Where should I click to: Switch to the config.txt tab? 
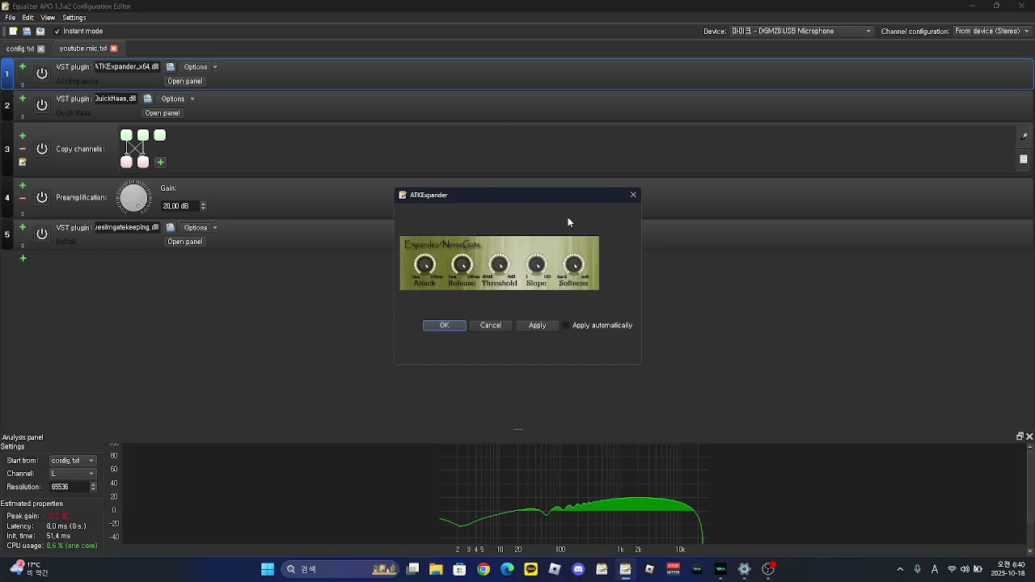[20, 48]
